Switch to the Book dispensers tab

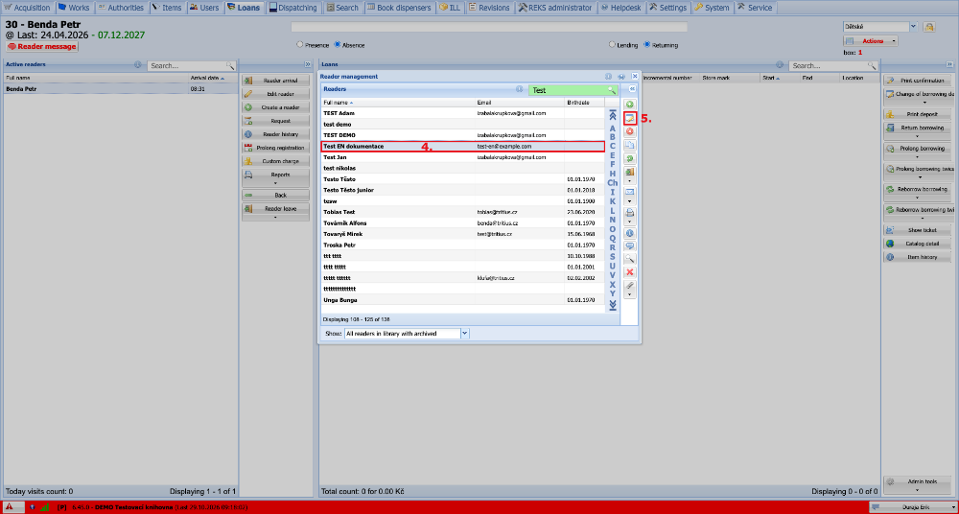coord(400,8)
